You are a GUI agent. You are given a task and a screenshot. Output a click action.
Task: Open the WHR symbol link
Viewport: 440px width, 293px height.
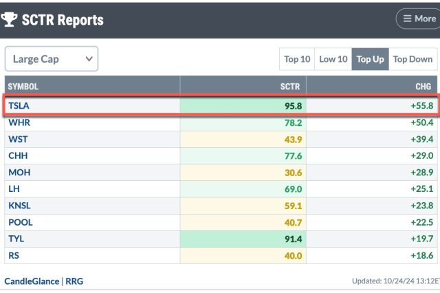(19, 122)
